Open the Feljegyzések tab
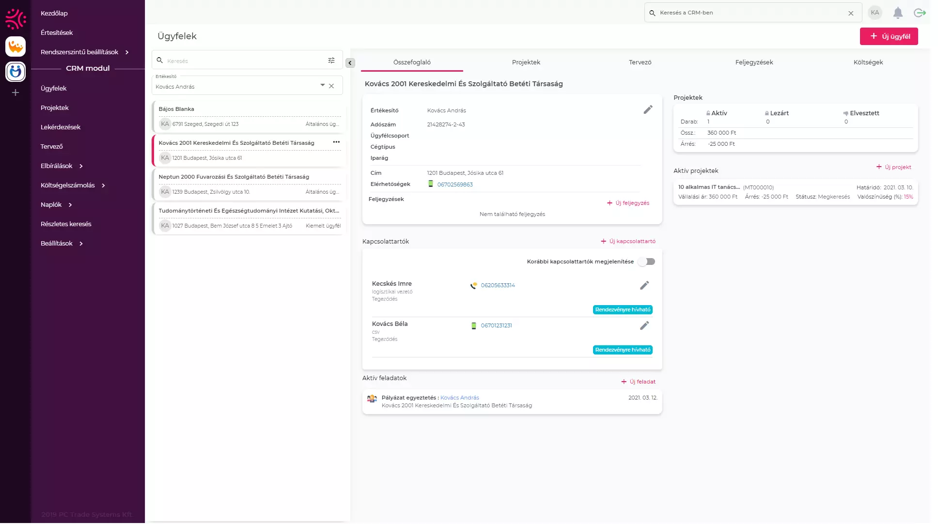 pyautogui.click(x=754, y=62)
